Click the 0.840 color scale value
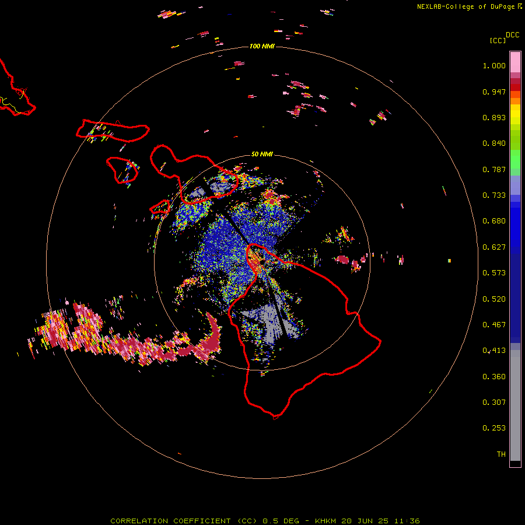This screenshot has width=525, height=525. point(494,143)
